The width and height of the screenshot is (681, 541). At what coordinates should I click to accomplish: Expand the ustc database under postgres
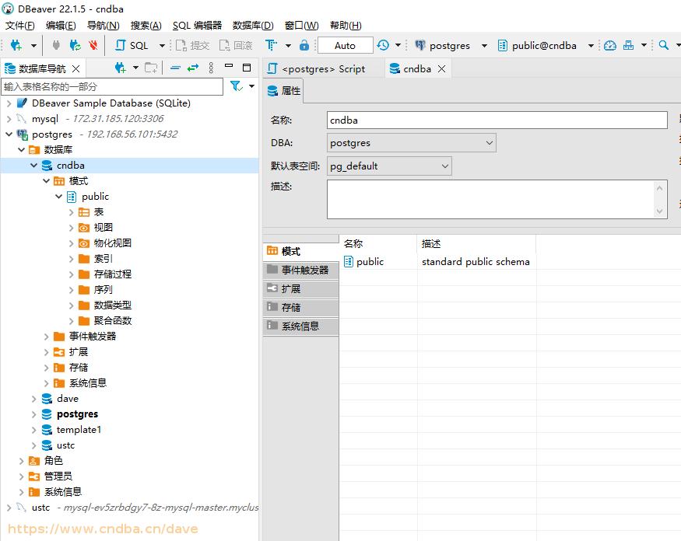click(34, 445)
